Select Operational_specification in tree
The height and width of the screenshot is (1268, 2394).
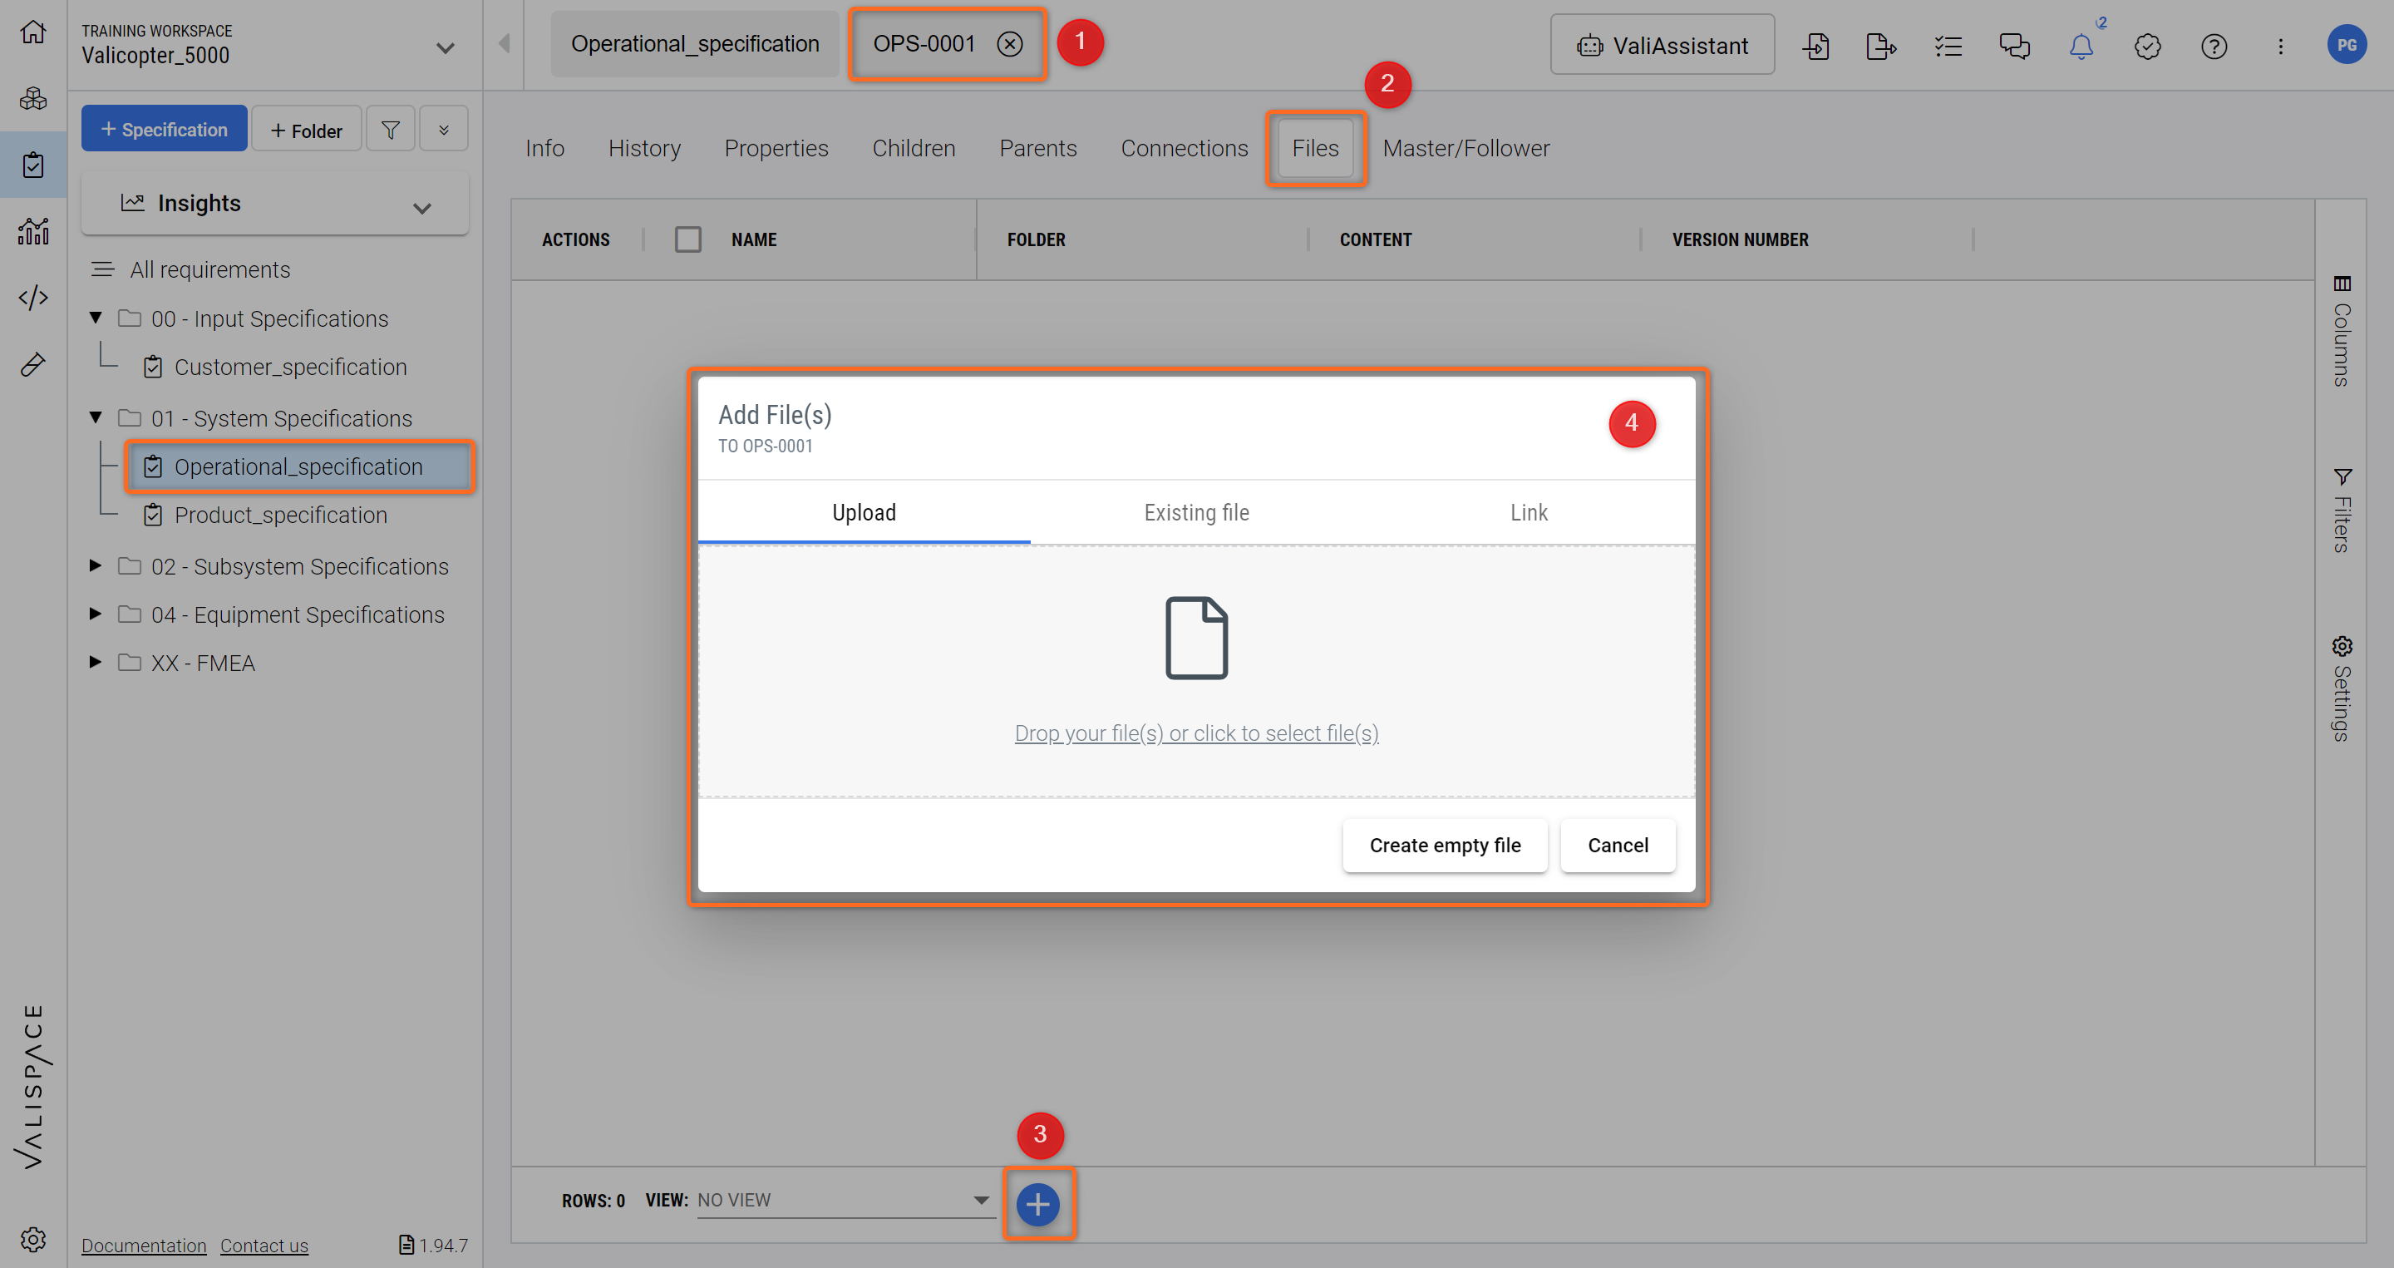[299, 466]
